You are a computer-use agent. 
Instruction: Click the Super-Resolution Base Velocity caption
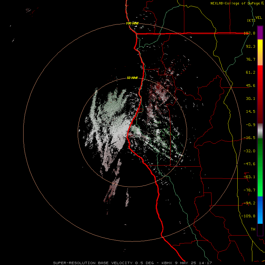point(132,263)
